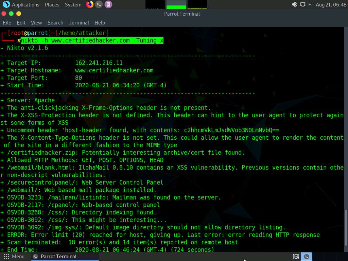The height and width of the screenshot is (261, 348).
Task: Click the green system monitor graph
Action: pyautogui.click(x=176, y=4)
